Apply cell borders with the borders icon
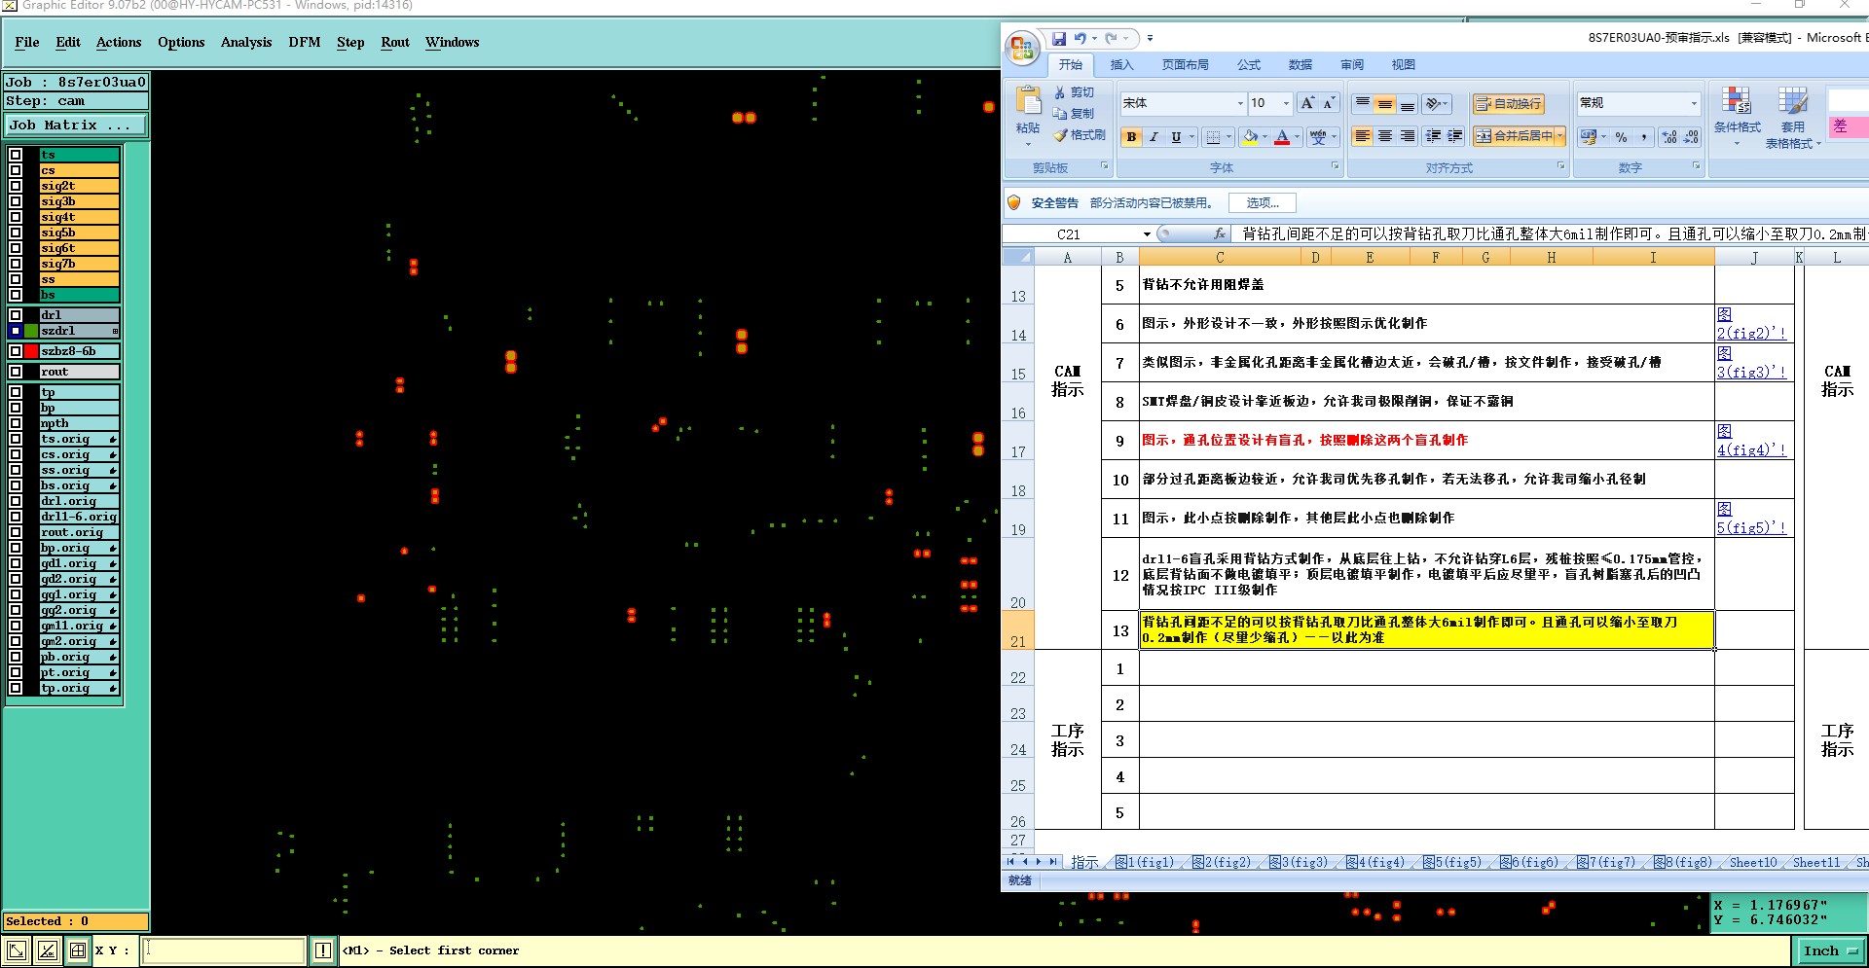 (1213, 137)
